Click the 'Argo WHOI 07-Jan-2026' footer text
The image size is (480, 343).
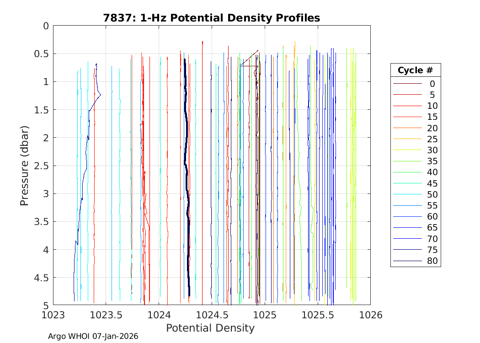point(93,336)
